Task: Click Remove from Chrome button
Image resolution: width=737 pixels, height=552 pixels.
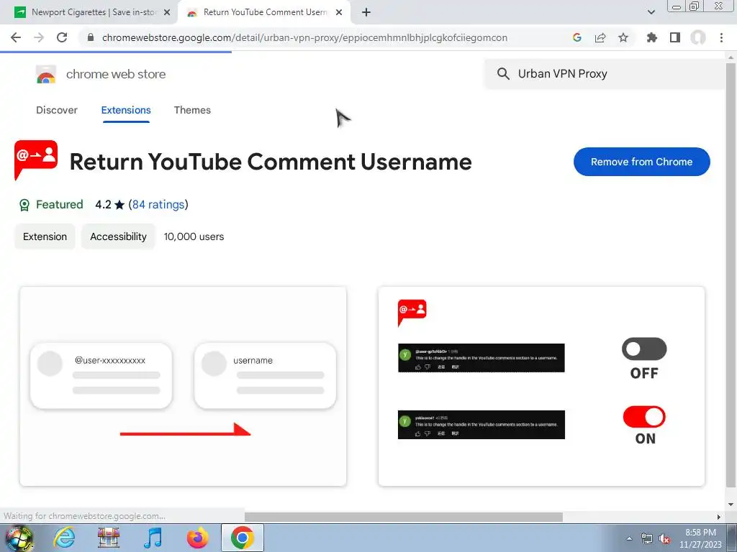Action: click(x=641, y=162)
